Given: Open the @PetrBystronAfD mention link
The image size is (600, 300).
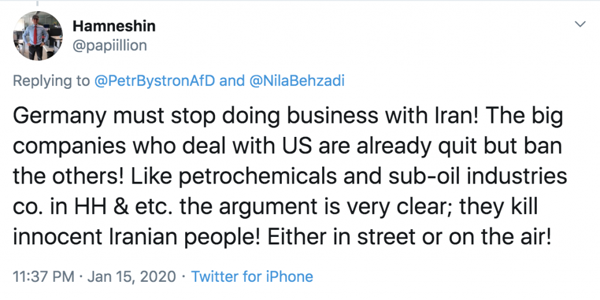Looking at the screenshot, I should (154, 81).
